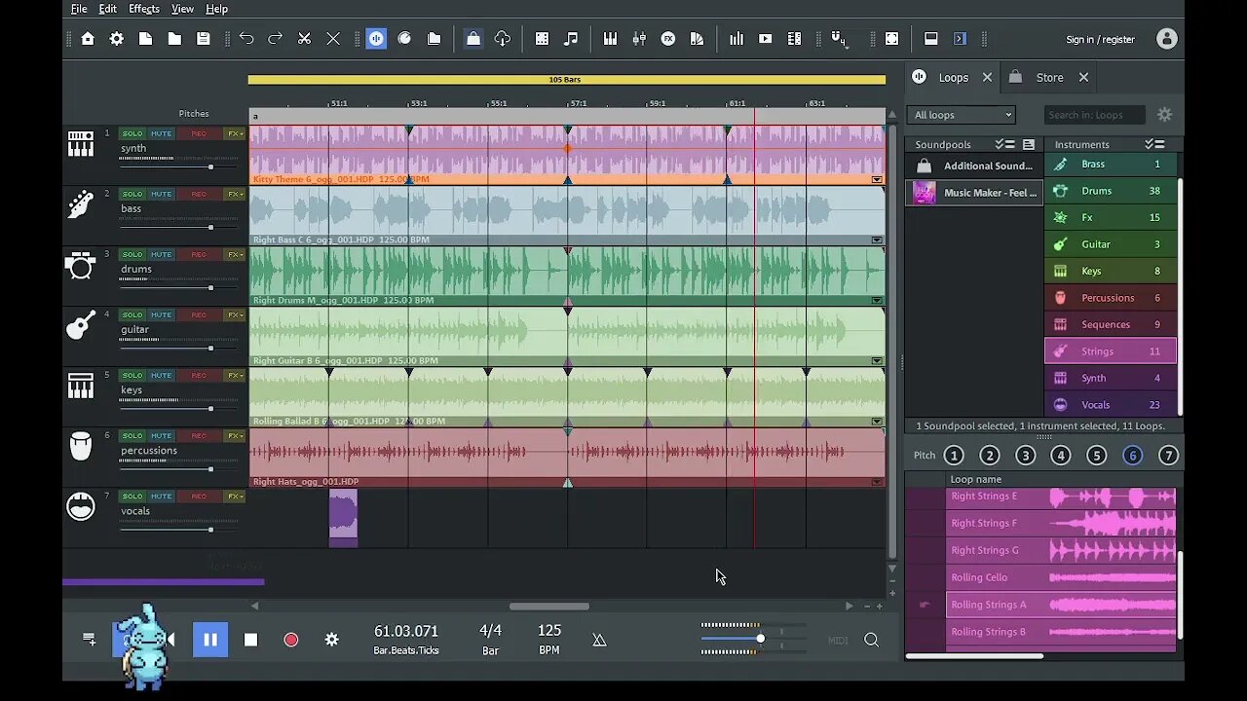Save project with the floppy disk icon
This screenshot has height=701, width=1247.
tap(204, 39)
